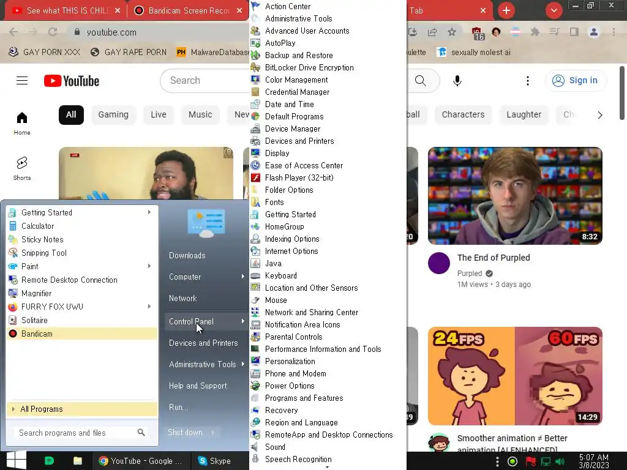Switch to Skype in the taskbar
Image resolution: width=627 pixels, height=470 pixels.
[x=215, y=461]
